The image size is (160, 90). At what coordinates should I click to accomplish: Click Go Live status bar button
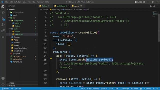(x=134, y=88)
